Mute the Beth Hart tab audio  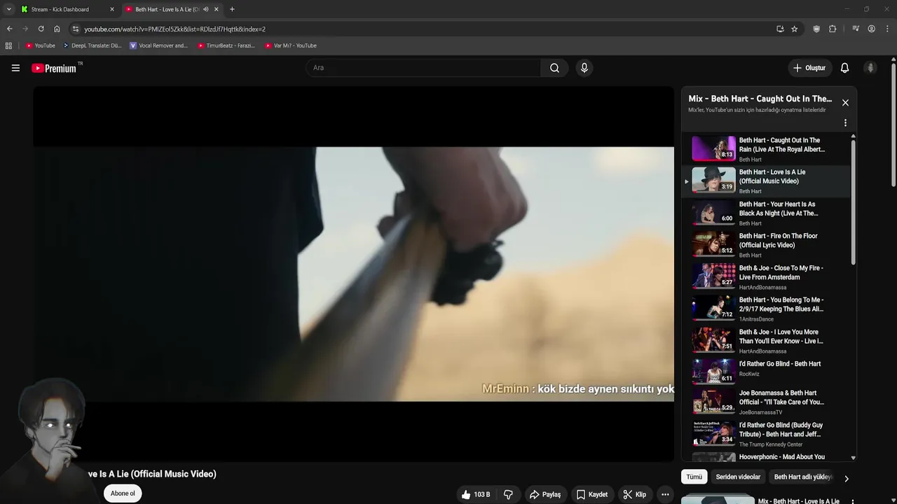tap(205, 9)
